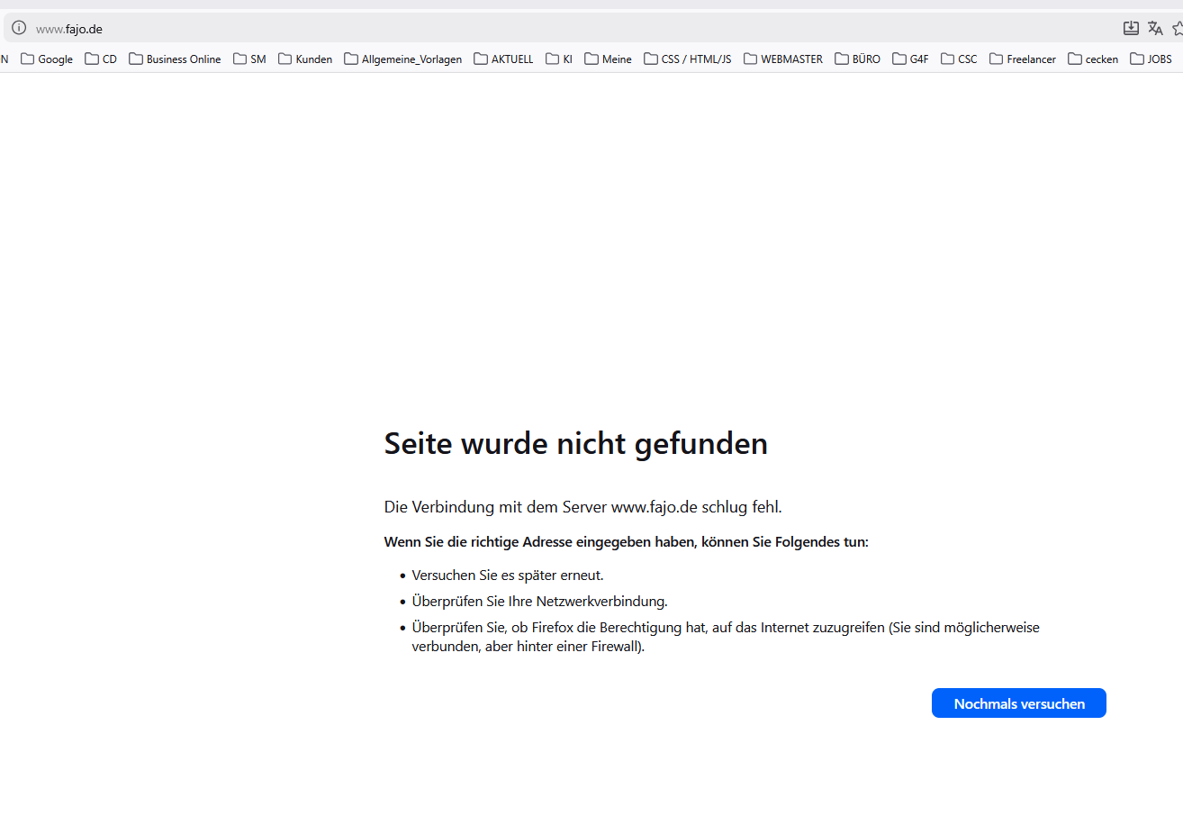Image resolution: width=1183 pixels, height=834 pixels.
Task: Click the site information icon in address bar
Action: coord(19,28)
